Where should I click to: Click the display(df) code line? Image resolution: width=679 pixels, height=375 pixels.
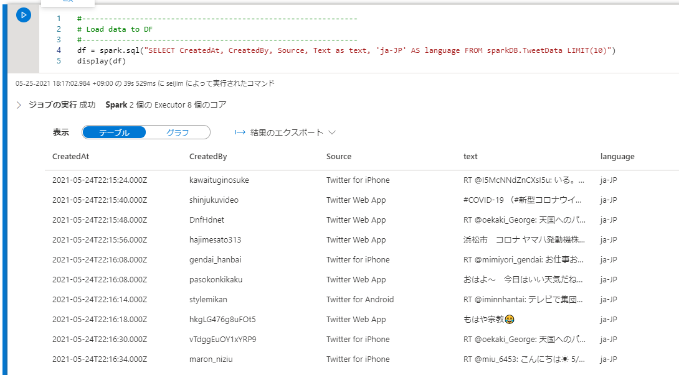[x=102, y=61]
